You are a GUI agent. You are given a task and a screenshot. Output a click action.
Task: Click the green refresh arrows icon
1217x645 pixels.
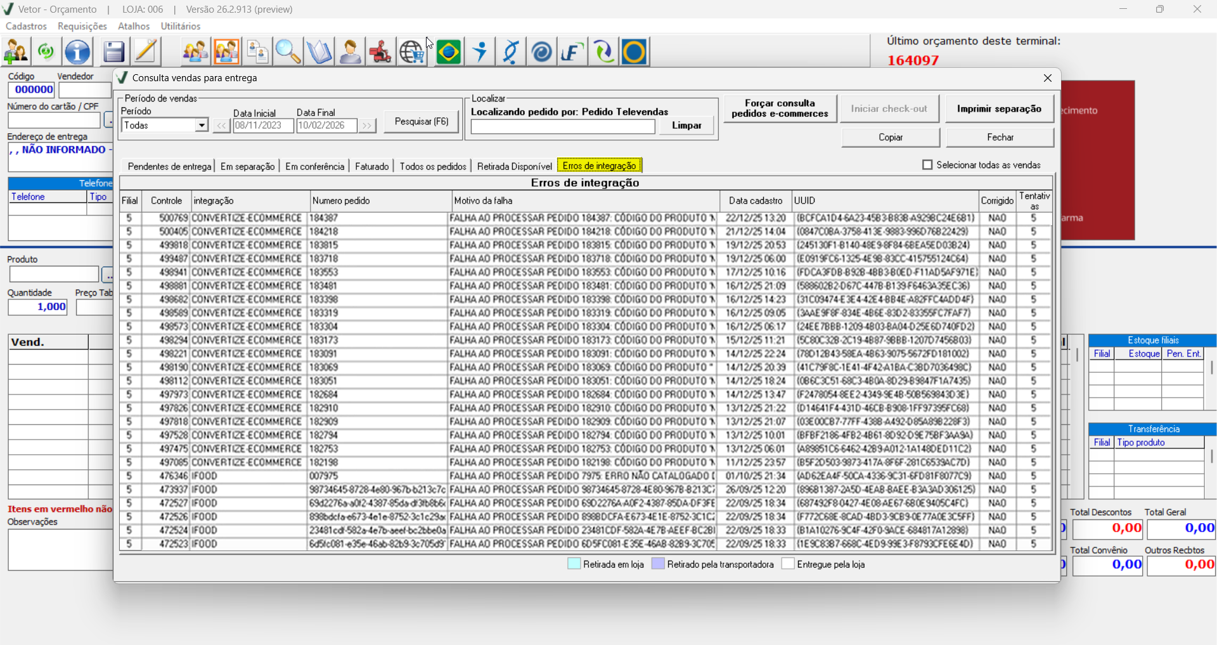coord(46,52)
